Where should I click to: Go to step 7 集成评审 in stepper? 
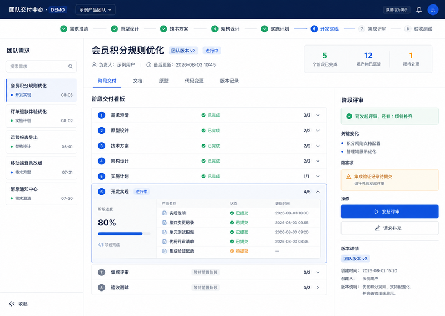372,29
